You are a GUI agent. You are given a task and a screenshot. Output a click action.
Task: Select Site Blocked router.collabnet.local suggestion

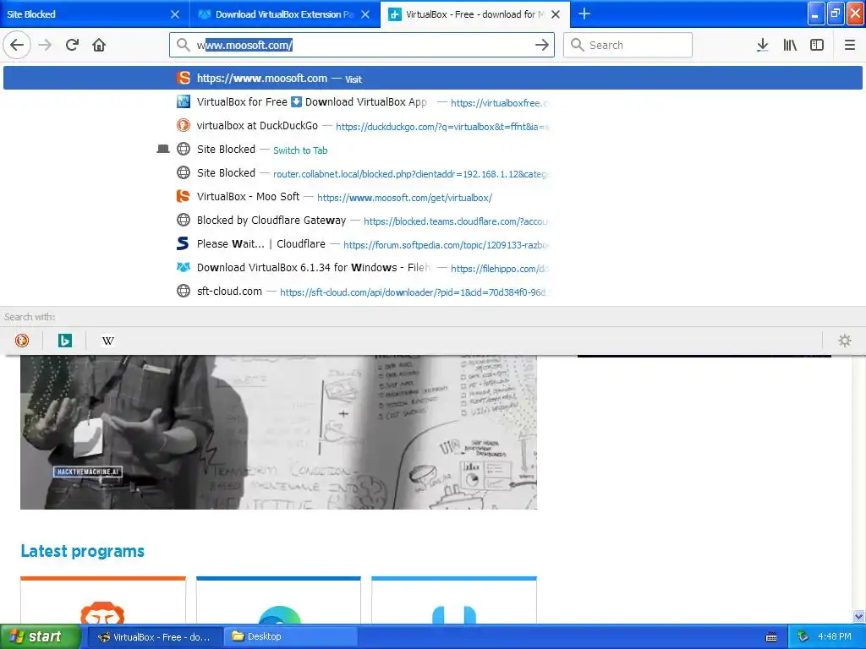click(433, 173)
